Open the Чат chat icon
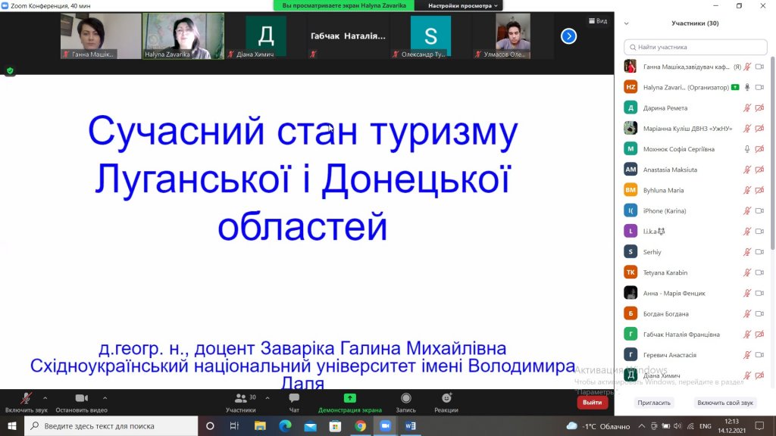This screenshot has width=776, height=436. pos(294,398)
